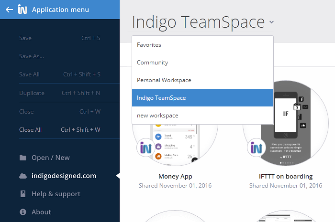Image resolution: width=335 pixels, height=222 pixels.
Task: Click the bookmark icon beside Help & support
Action: 23,194
